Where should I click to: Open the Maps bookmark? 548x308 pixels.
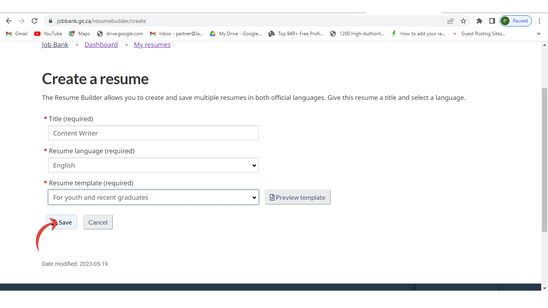pos(79,34)
